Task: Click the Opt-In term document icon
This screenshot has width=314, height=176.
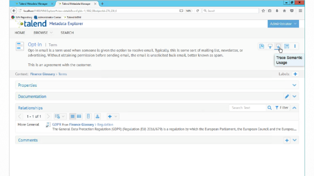Action: 20,46
